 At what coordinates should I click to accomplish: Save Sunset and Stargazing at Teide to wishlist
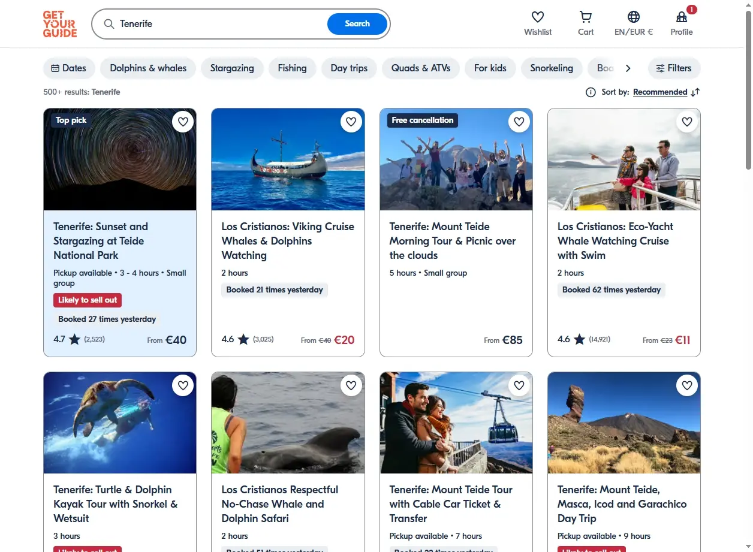tap(183, 122)
